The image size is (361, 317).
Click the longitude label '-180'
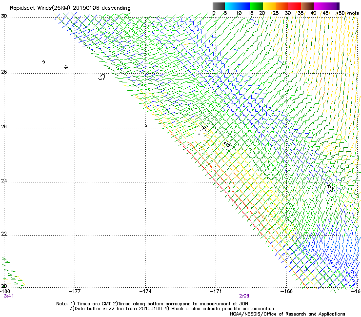click(x=5, y=291)
